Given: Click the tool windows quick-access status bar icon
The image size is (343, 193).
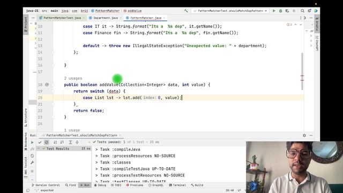Looking at the screenshot, I should pyautogui.click(x=28, y=190).
